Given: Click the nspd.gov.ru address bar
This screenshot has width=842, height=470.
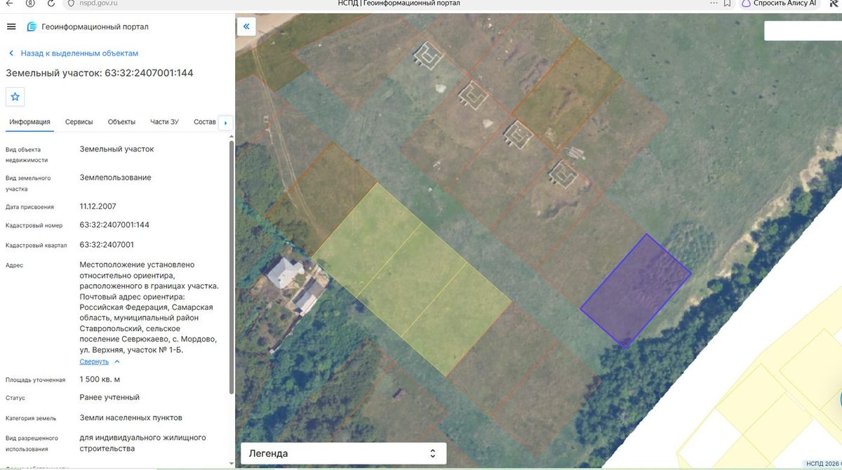Looking at the screenshot, I should pyautogui.click(x=99, y=4).
